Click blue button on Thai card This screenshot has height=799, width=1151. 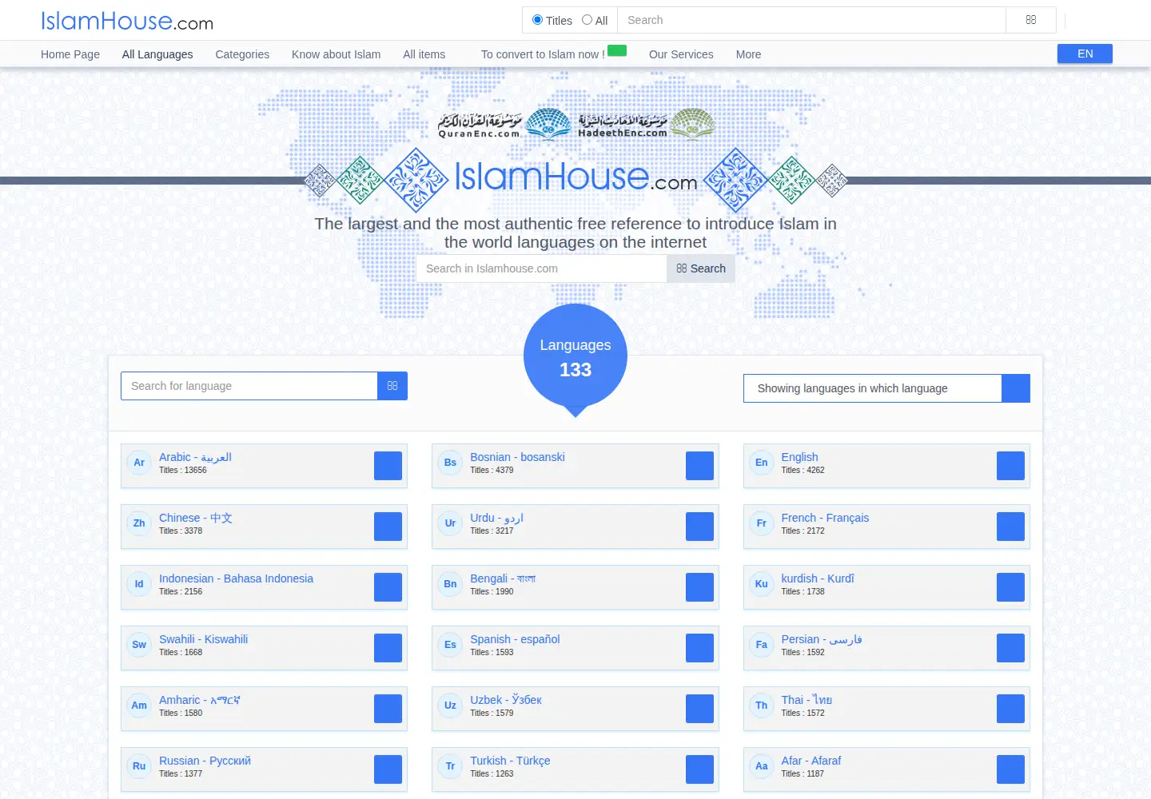1010,709
